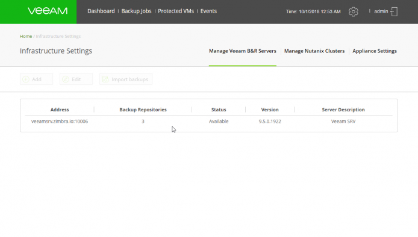Click the Veeam logo
The height and width of the screenshot is (237, 418).
pos(48,11)
